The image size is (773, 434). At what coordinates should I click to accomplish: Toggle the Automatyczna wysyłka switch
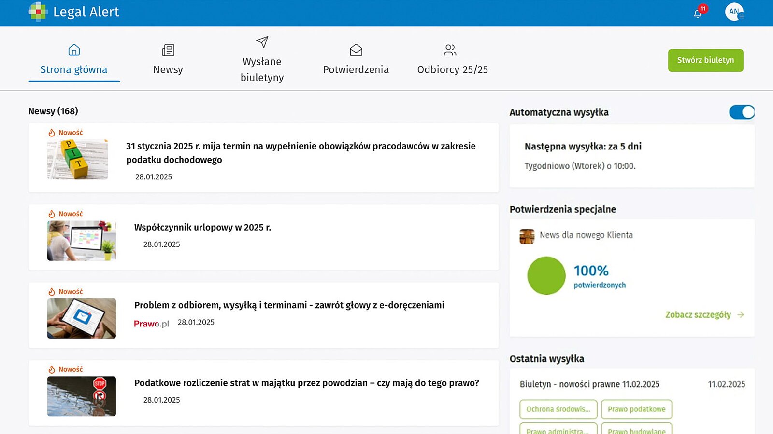click(x=741, y=112)
